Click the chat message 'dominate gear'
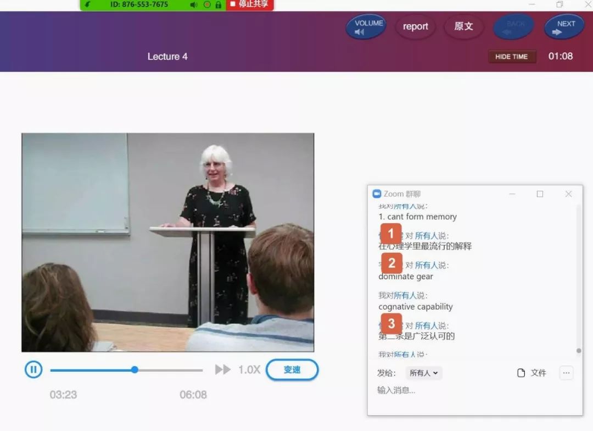This screenshot has width=593, height=431. [x=406, y=277]
